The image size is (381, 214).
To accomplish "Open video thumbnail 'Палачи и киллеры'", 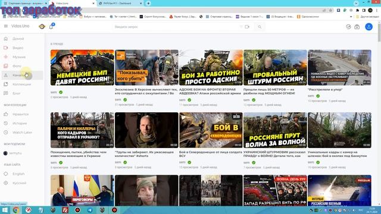I will [82, 130].
